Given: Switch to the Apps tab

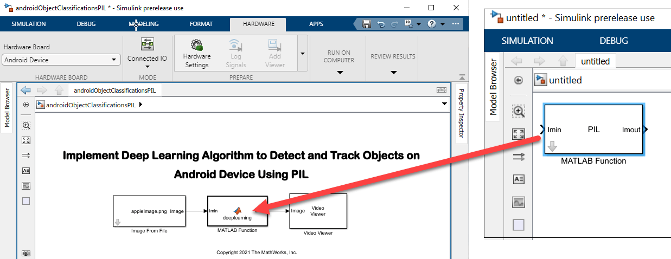Looking at the screenshot, I should (x=316, y=24).
